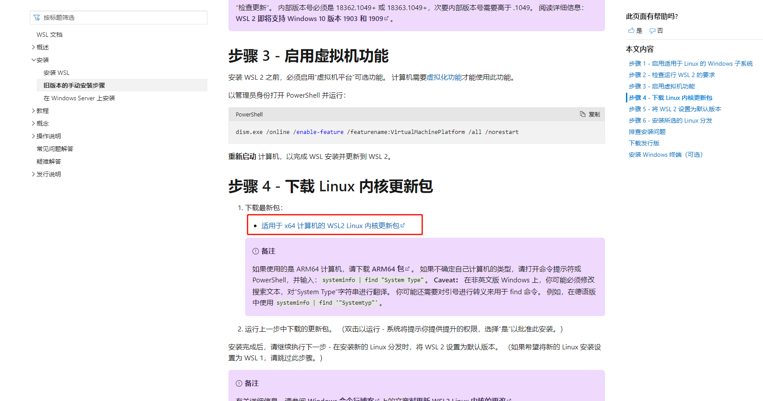Jump to 步骤 1 - 启用适用于 Linux 的 Windows 子系统
This screenshot has width=763, height=401.
691,64
